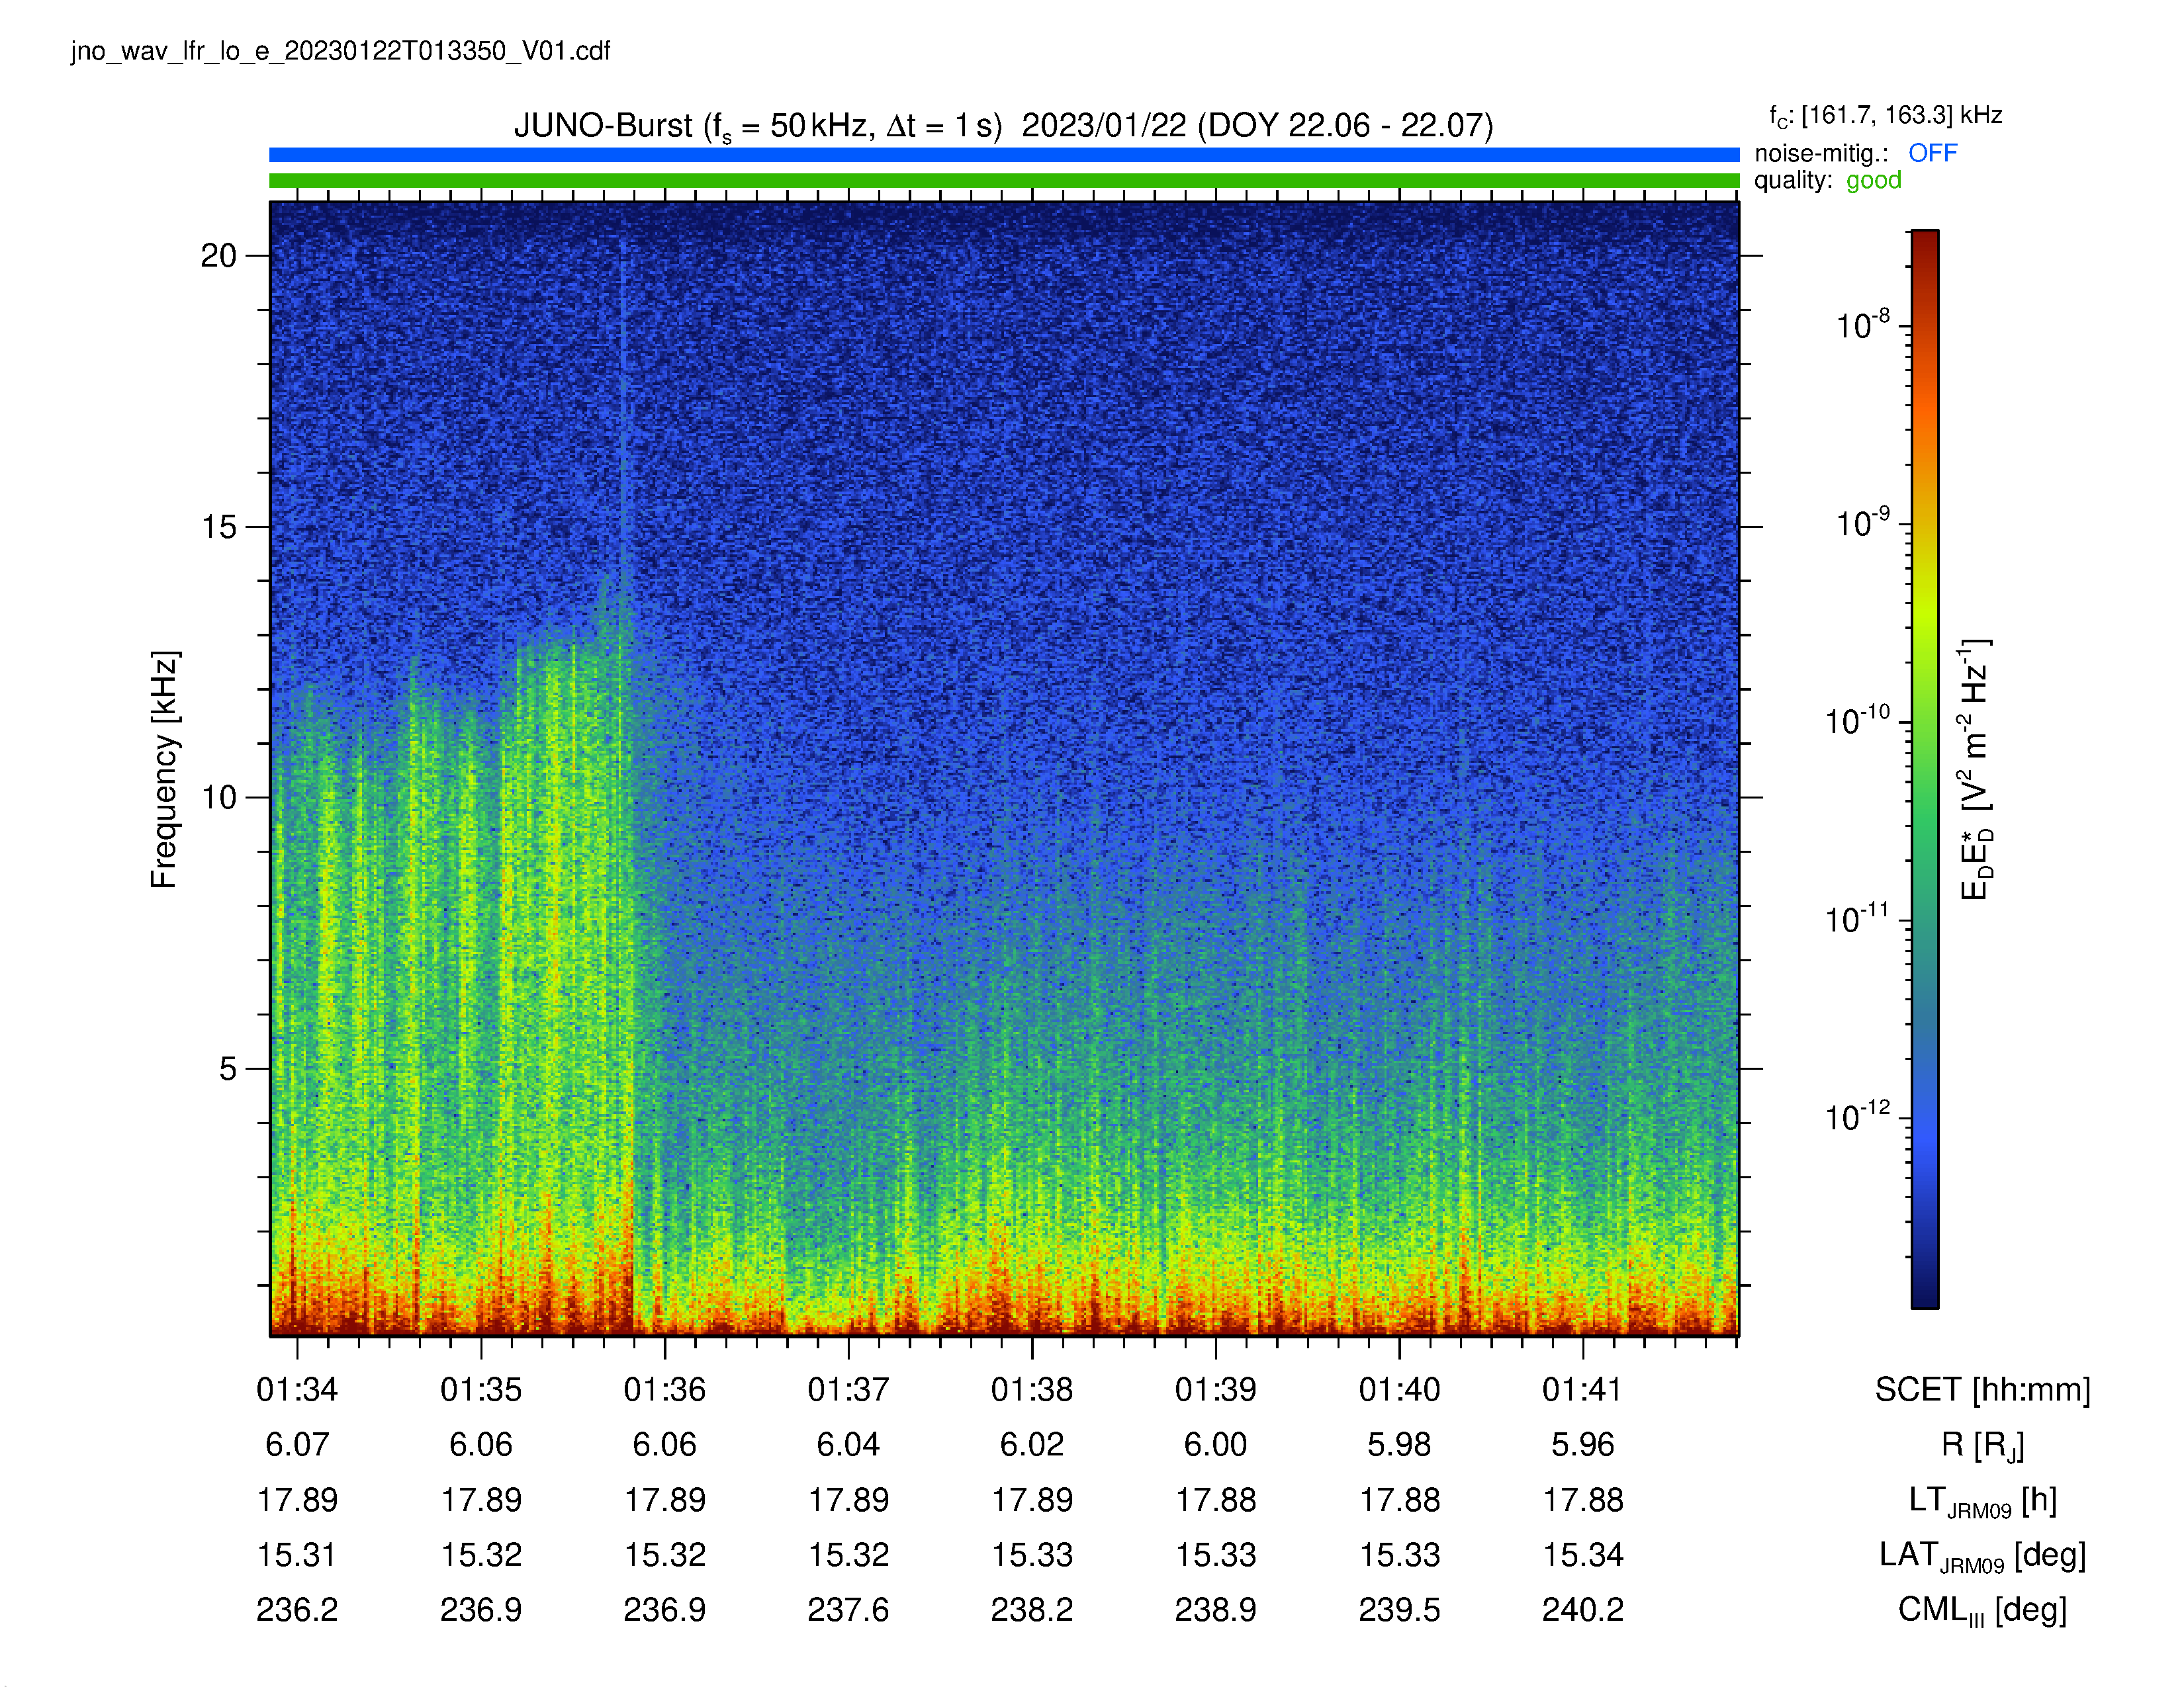Click the R value 6.02

[1032, 1444]
